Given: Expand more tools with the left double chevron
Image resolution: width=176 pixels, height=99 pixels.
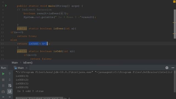Looking at the screenshot, I should coord(3,97).
